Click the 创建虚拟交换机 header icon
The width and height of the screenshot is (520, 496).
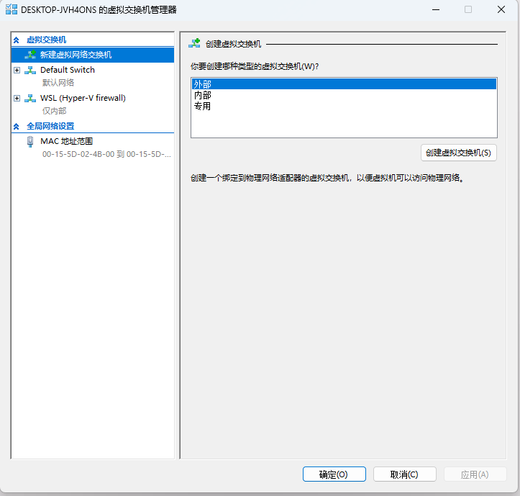pyautogui.click(x=194, y=43)
